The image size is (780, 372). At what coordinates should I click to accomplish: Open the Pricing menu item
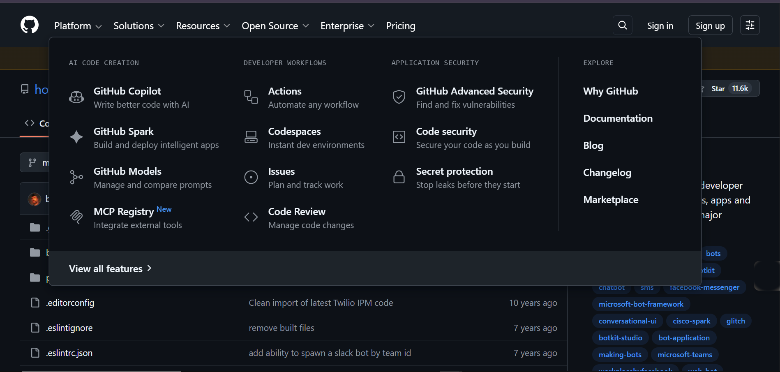400,26
